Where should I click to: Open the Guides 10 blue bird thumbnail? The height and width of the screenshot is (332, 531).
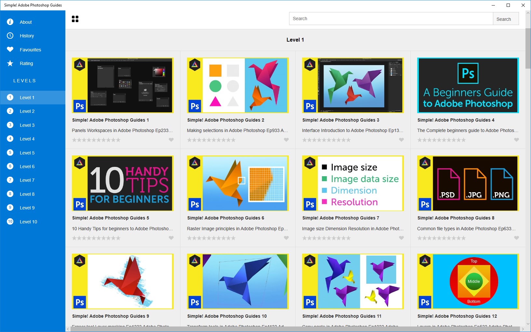click(x=238, y=281)
